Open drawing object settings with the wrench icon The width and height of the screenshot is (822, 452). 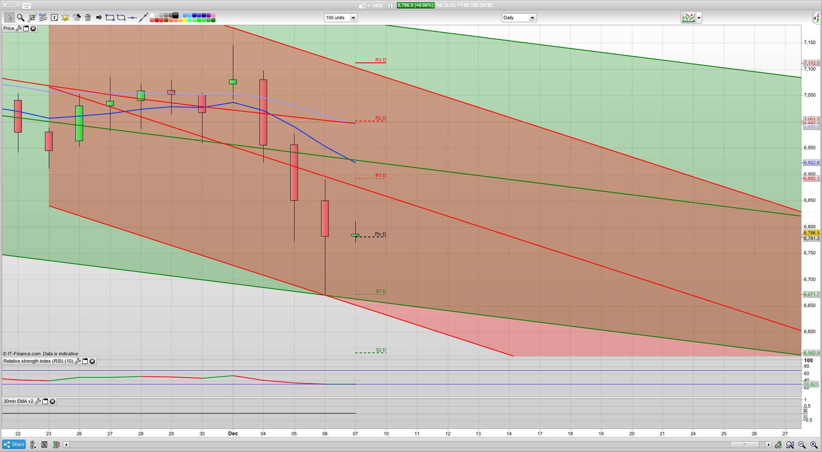tap(77, 18)
